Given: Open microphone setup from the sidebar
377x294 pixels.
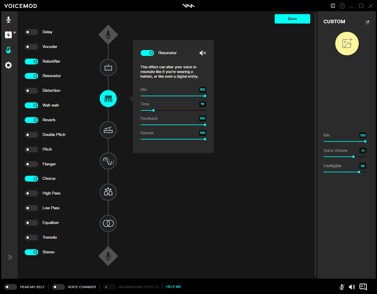Looking at the screenshot, I should 8,19.
